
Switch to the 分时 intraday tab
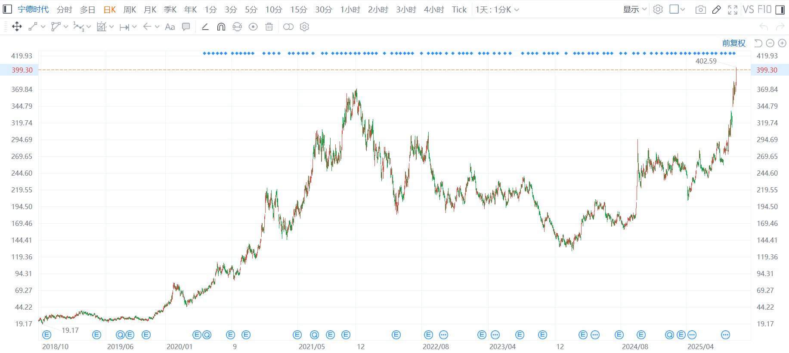[64, 9]
